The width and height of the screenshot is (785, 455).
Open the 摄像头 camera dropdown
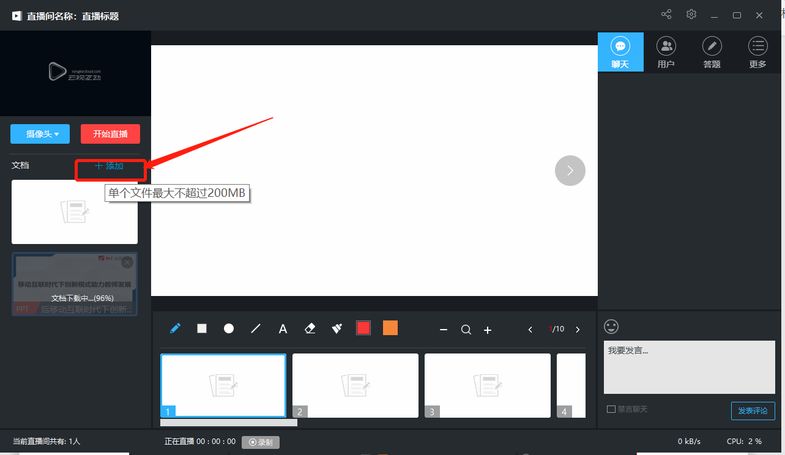point(40,134)
